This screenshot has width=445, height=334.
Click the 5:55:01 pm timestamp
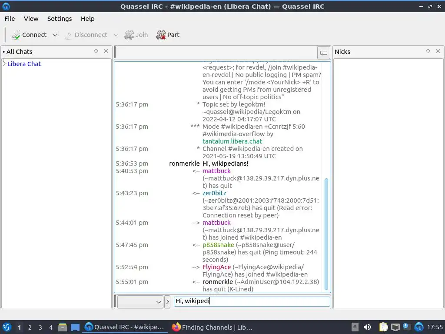pos(132,282)
